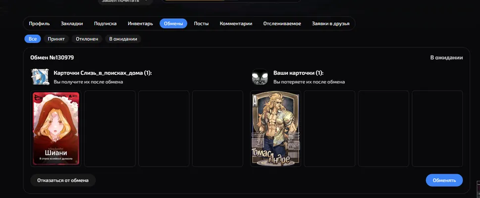Open the Профиль tab

(39, 24)
